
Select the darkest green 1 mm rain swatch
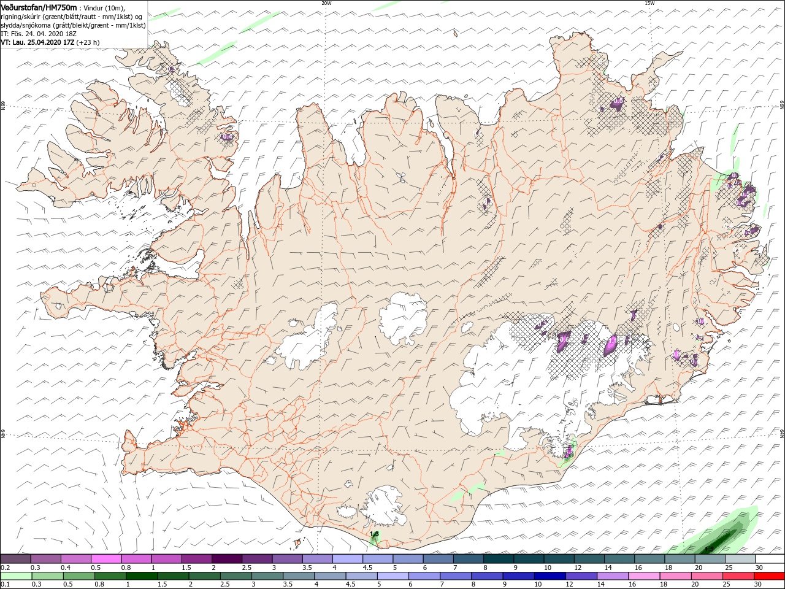point(141,576)
